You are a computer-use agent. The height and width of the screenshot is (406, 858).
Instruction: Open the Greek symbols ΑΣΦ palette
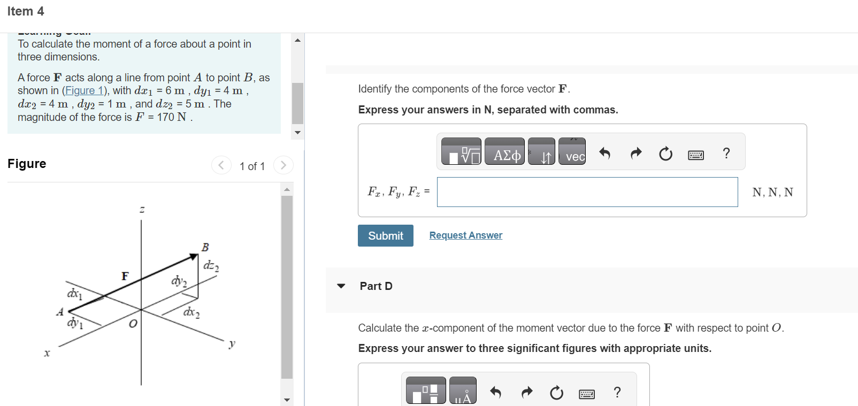coord(504,151)
